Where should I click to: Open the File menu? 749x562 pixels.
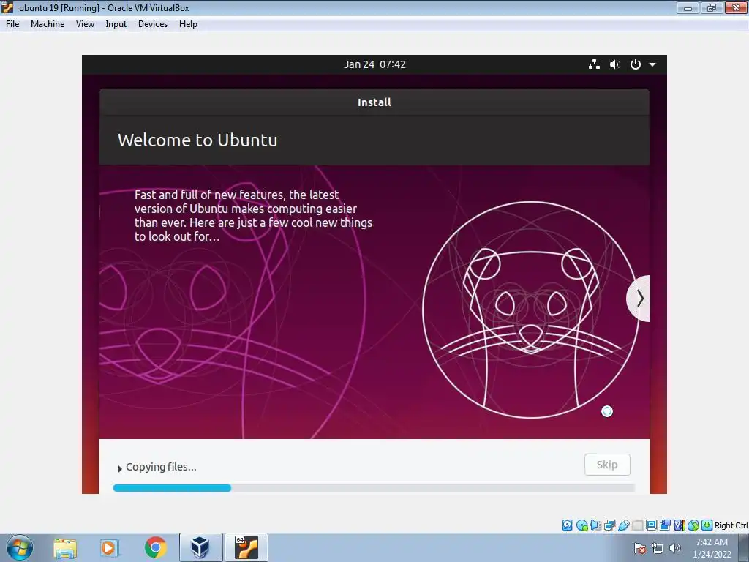[12, 24]
